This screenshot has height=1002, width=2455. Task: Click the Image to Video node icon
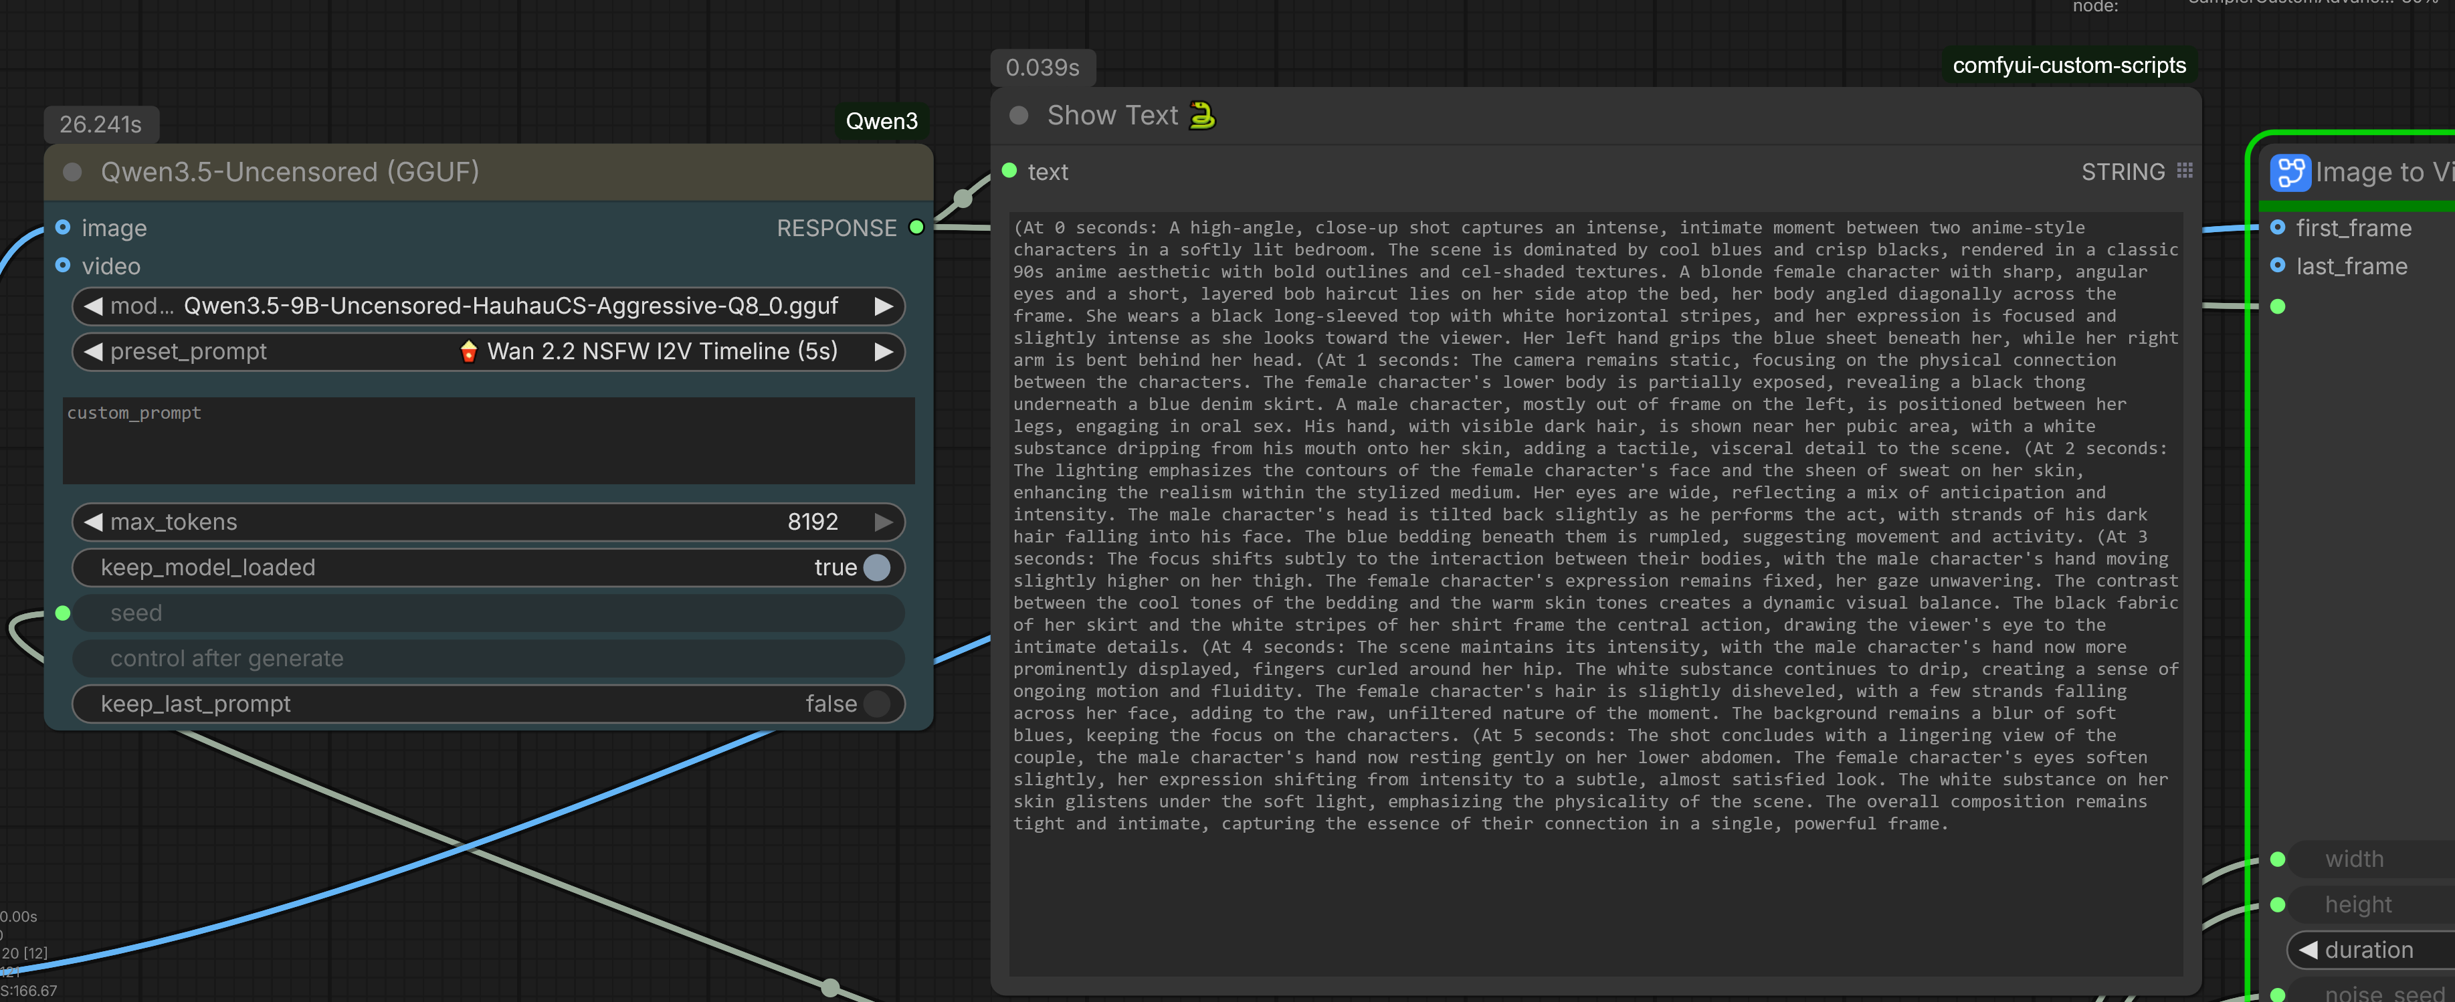2290,173
